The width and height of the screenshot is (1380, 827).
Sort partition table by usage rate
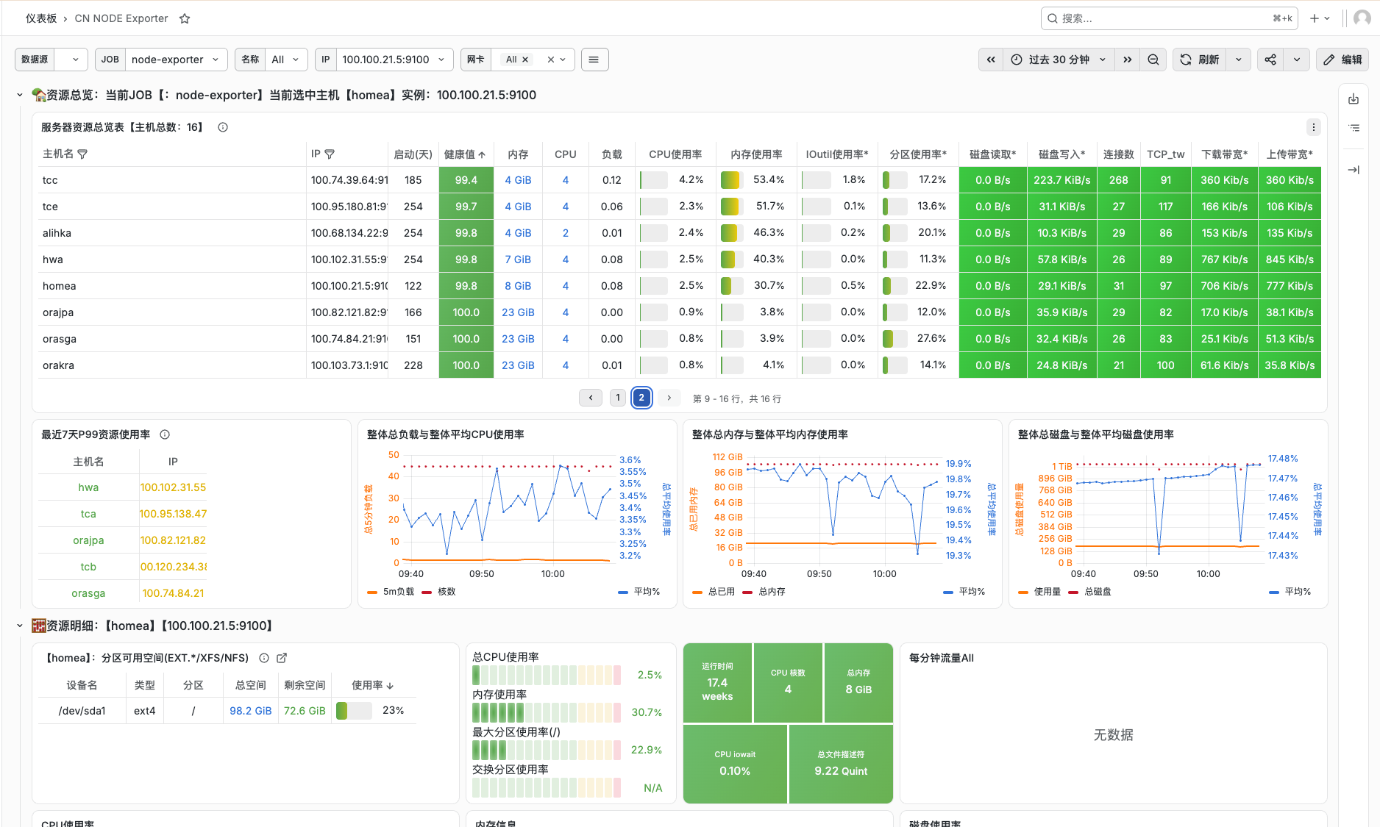[373, 685]
